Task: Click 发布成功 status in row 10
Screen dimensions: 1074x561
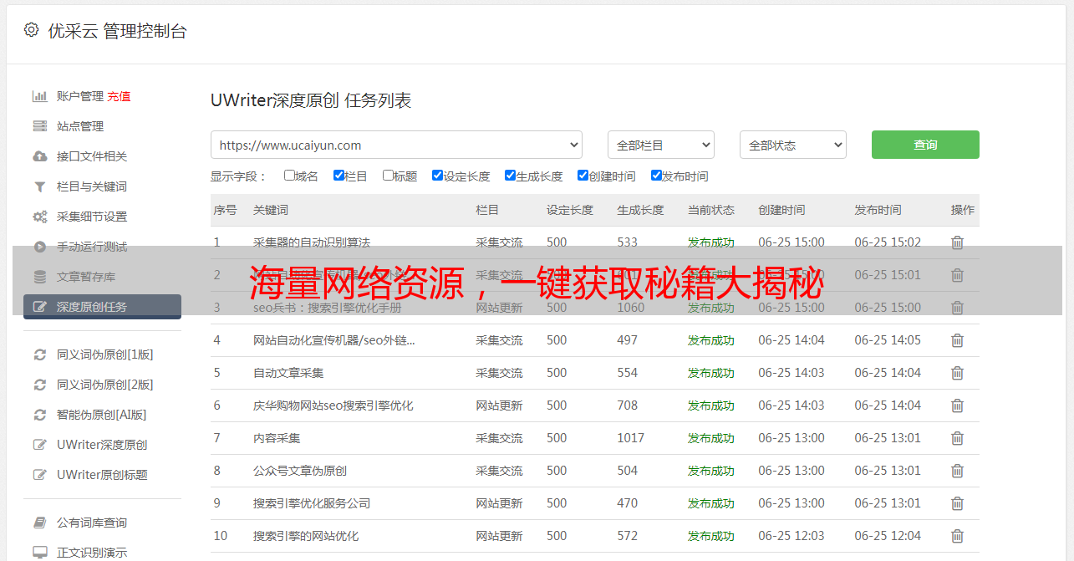Action: pos(711,536)
